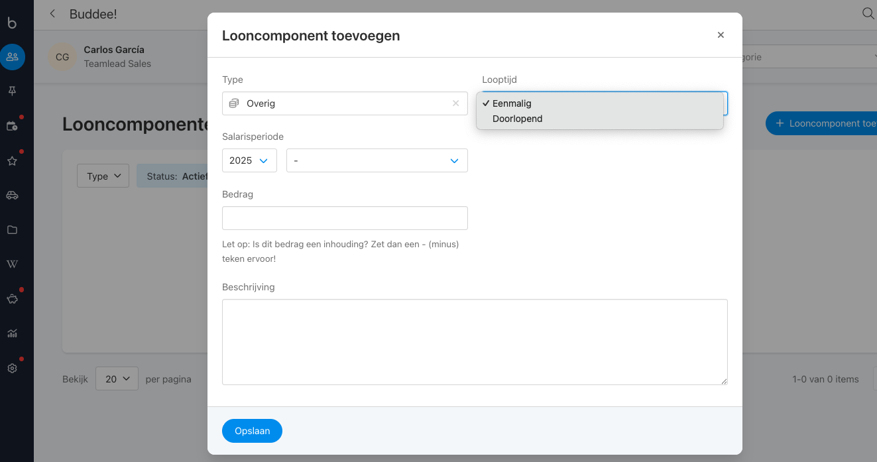Open the employees section in sidebar
The height and width of the screenshot is (462, 877).
point(12,57)
